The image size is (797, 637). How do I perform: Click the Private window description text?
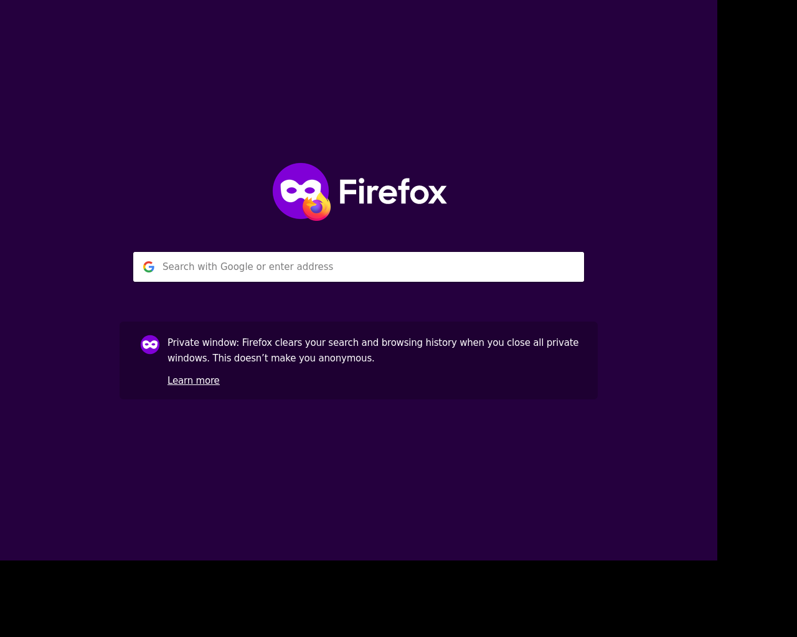coord(373,350)
